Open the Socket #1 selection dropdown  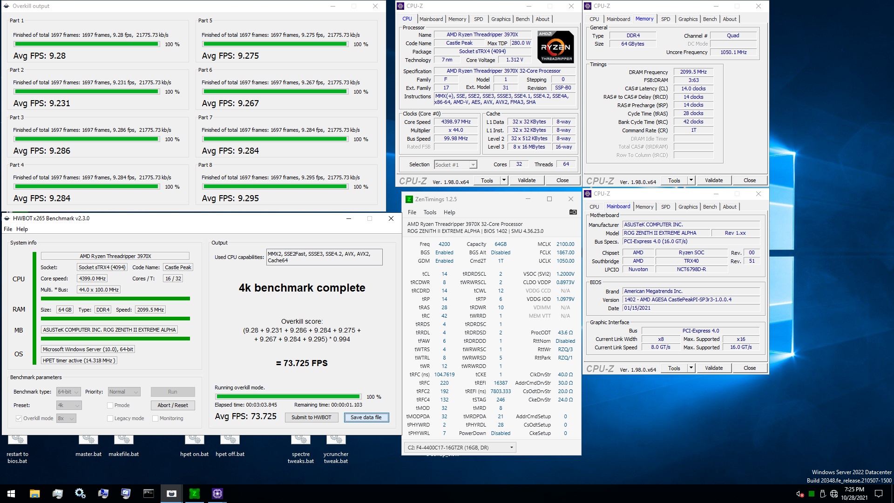[x=455, y=164]
